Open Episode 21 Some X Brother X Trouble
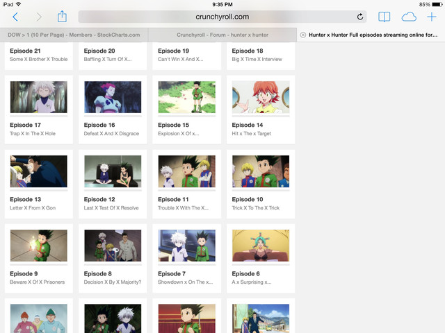This screenshot has height=333, width=445. pyautogui.click(x=39, y=55)
